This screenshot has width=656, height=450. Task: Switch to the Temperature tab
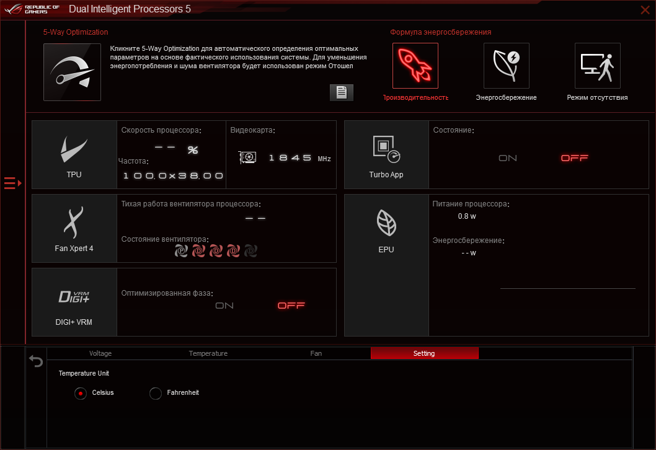coord(208,353)
